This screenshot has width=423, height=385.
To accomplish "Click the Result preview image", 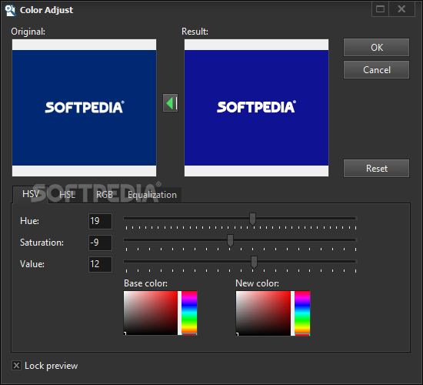I will pyautogui.click(x=256, y=108).
